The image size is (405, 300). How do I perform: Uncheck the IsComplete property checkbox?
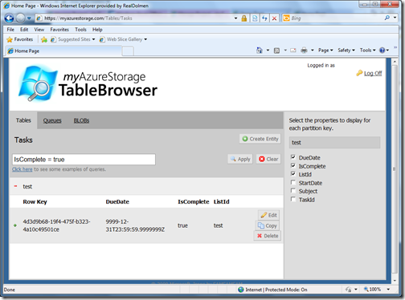coord(293,166)
